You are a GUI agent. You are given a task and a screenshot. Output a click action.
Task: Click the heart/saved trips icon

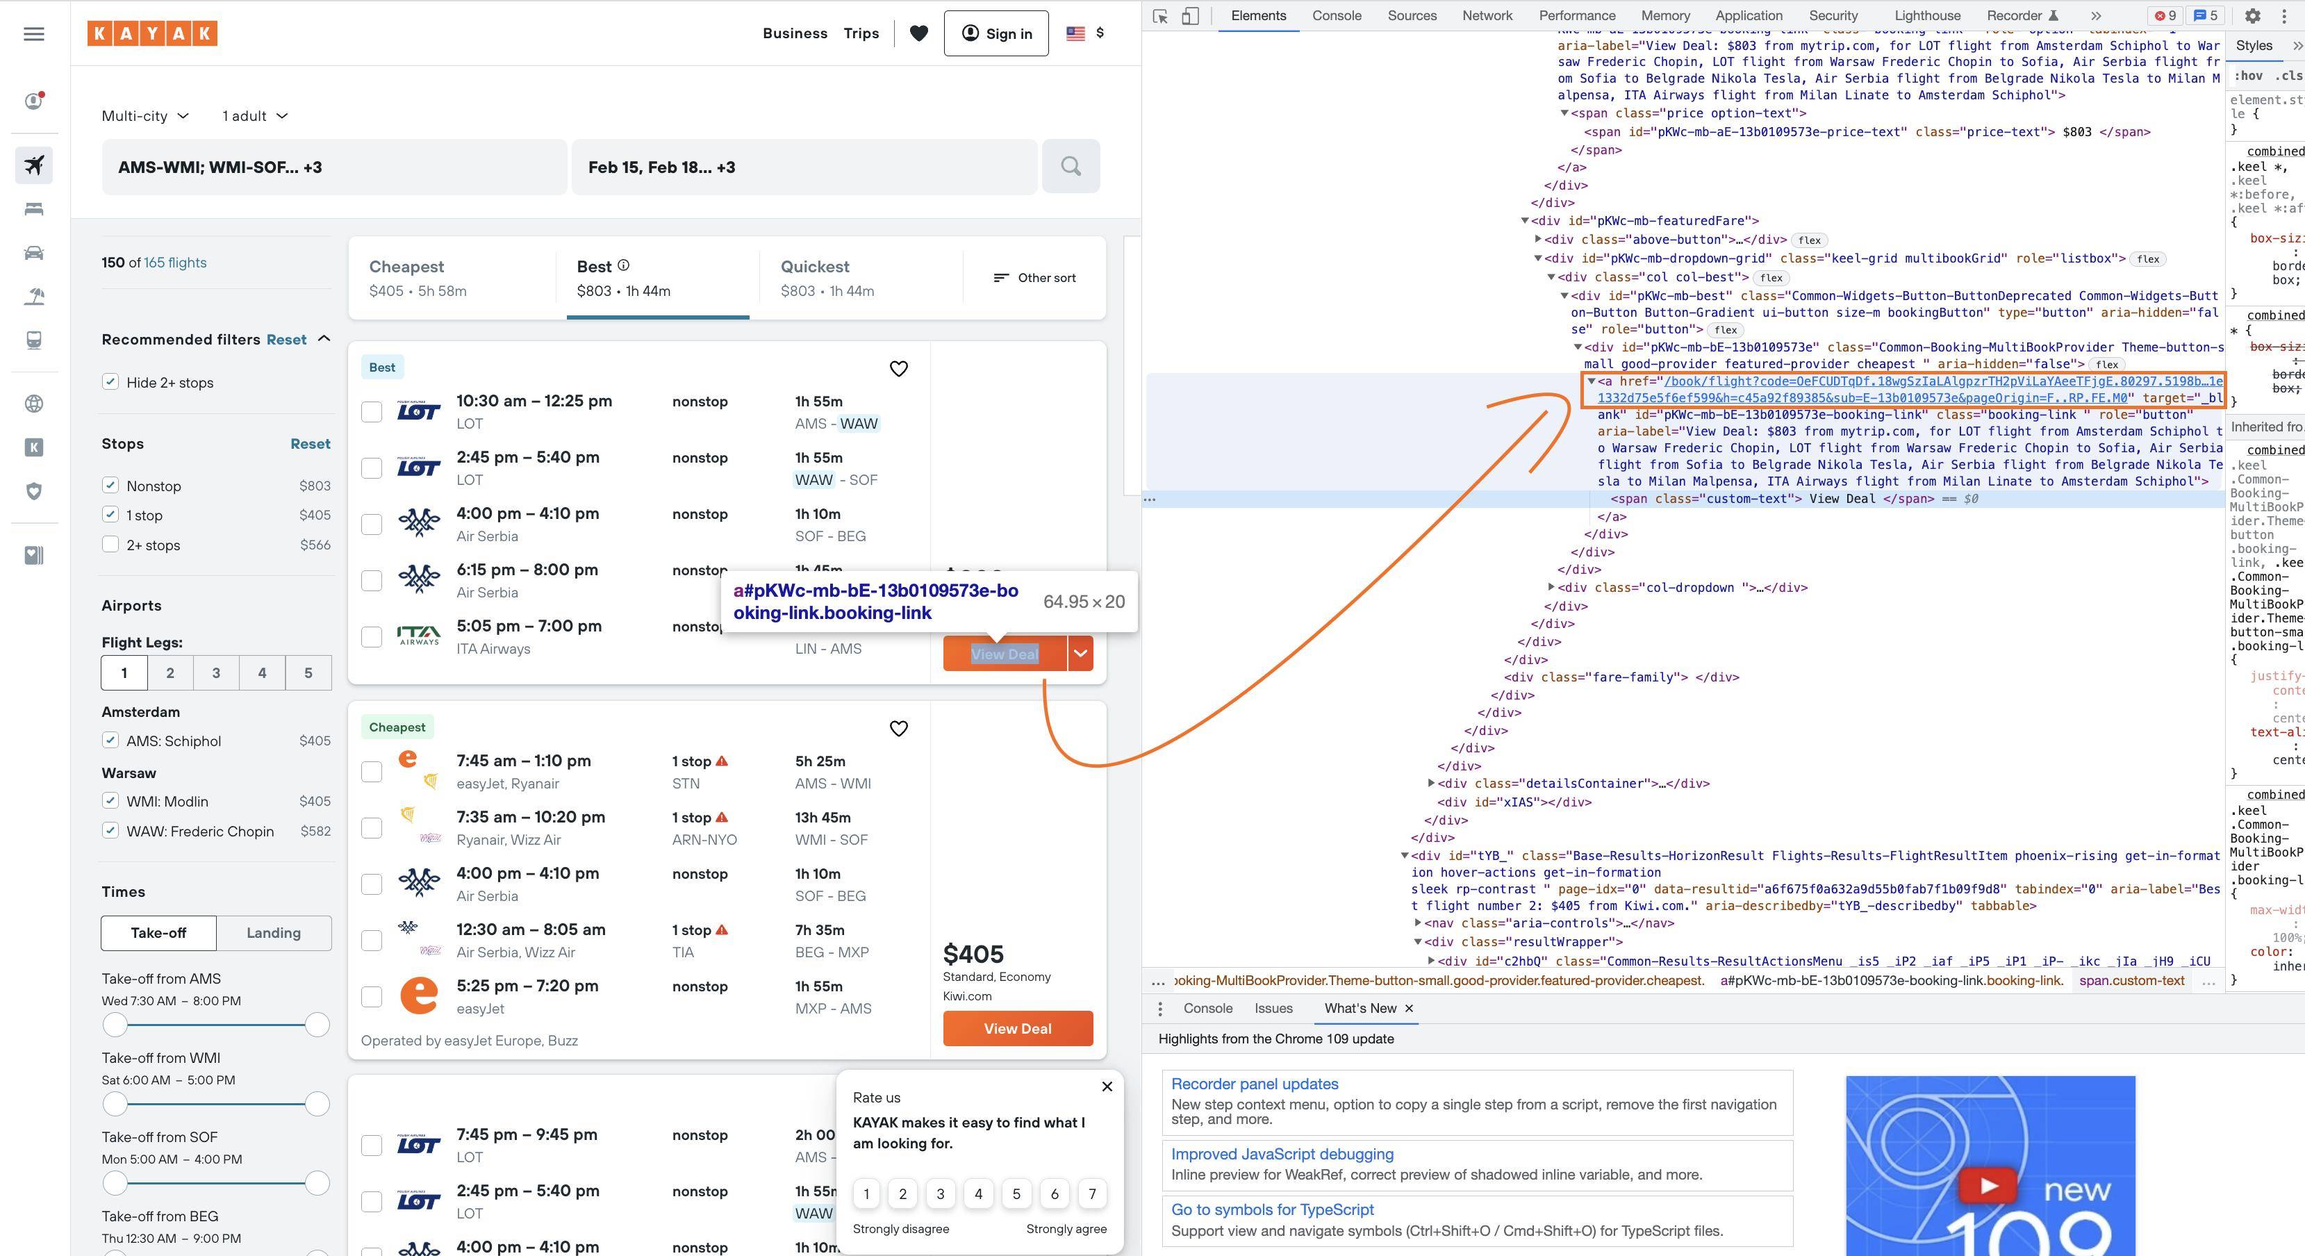coord(917,33)
